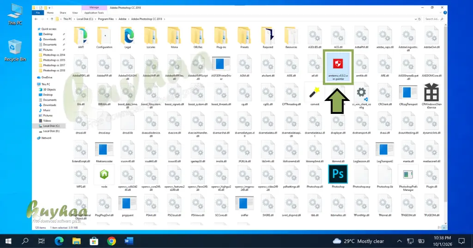This screenshot has width=473, height=248.
Task: Open Music in navigation pane
Action: 44,110
